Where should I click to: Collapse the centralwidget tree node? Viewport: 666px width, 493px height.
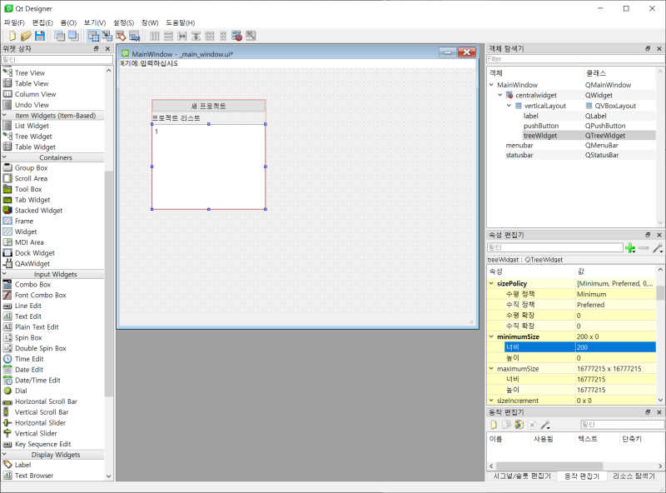[x=500, y=95]
